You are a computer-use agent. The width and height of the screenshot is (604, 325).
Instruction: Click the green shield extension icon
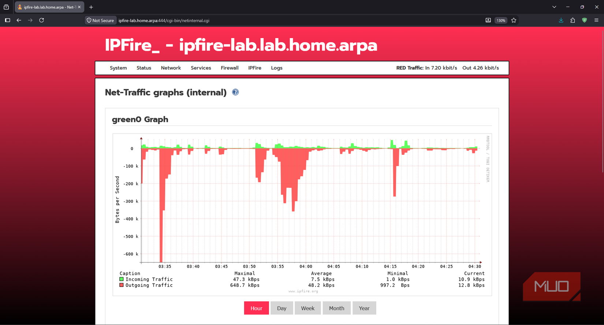pyautogui.click(x=584, y=20)
